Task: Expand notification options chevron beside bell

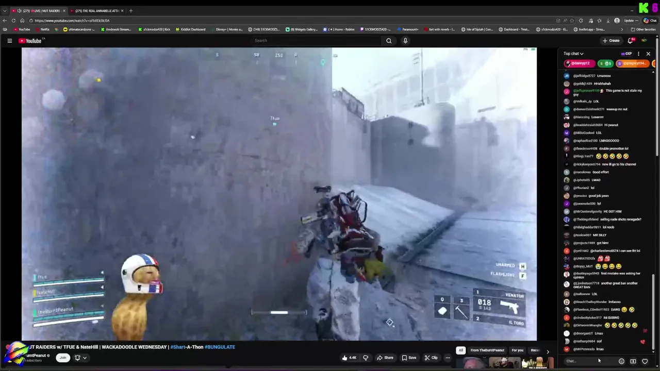Action: 85,358
